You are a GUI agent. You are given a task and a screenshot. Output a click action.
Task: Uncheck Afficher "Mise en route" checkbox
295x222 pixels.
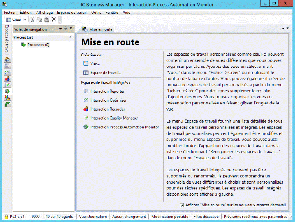pyautogui.click(x=182, y=205)
